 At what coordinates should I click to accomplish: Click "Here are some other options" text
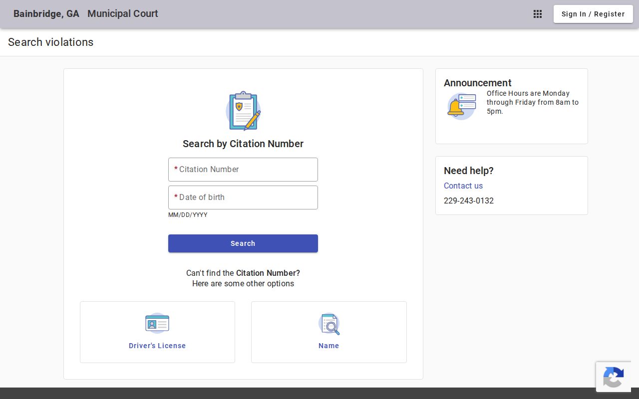pos(243,283)
